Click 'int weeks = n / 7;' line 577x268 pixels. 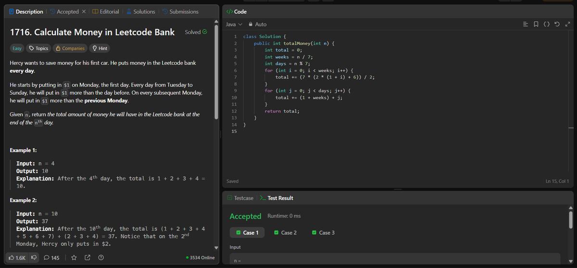click(x=289, y=57)
